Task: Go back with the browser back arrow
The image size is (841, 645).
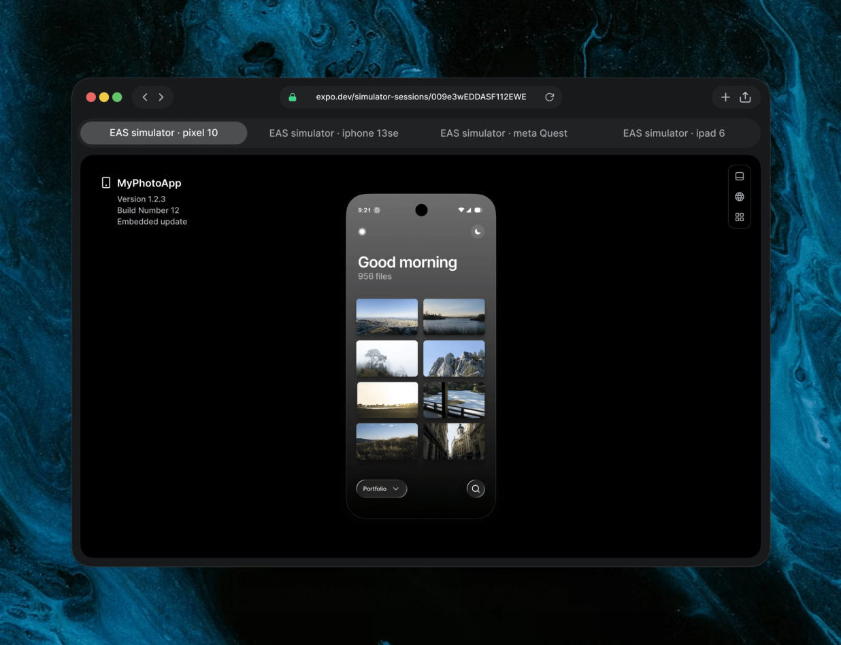Action: pos(145,97)
